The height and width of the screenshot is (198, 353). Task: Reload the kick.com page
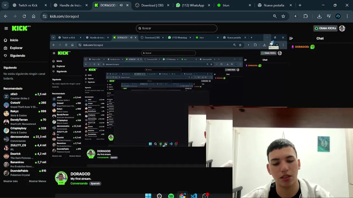tap(24, 16)
